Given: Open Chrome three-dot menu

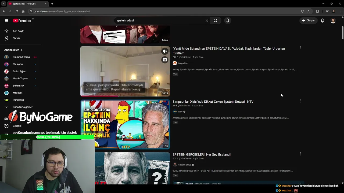Looking at the screenshot, I should (340, 11).
